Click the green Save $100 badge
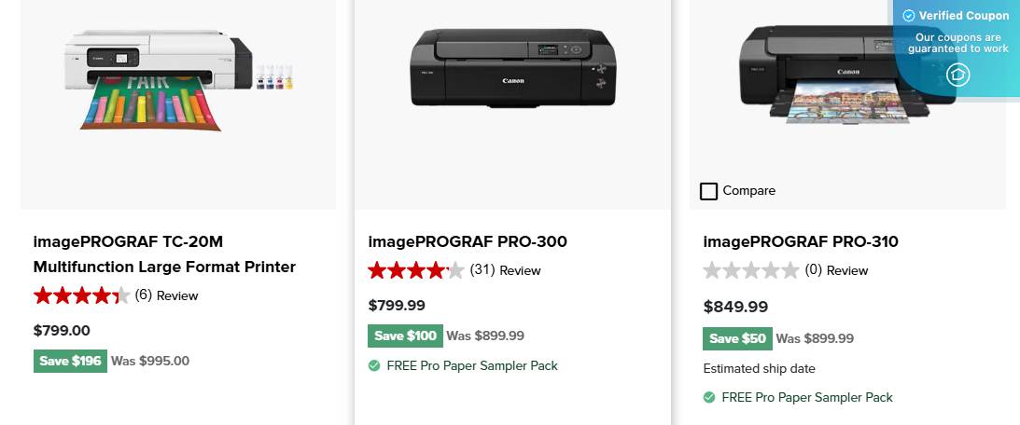This screenshot has width=1020, height=425. [x=405, y=336]
